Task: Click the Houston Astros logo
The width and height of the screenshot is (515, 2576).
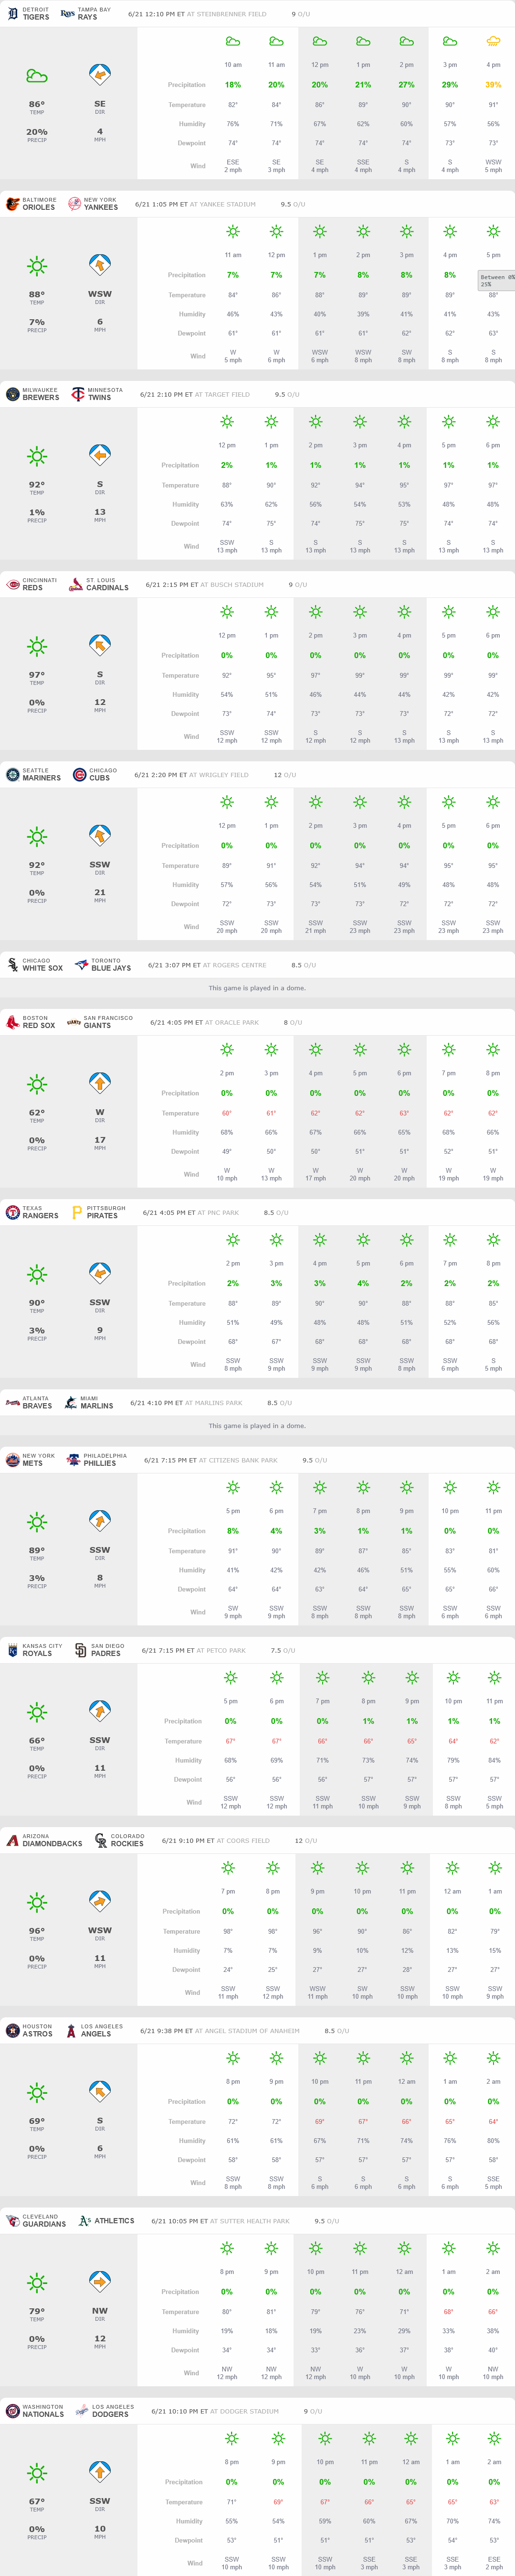Action: (13, 2030)
